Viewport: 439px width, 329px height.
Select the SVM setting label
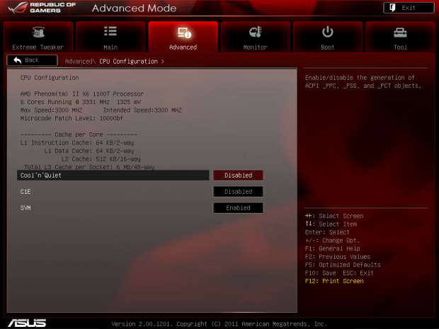tap(25, 208)
